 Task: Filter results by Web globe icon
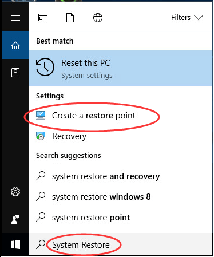(98, 18)
